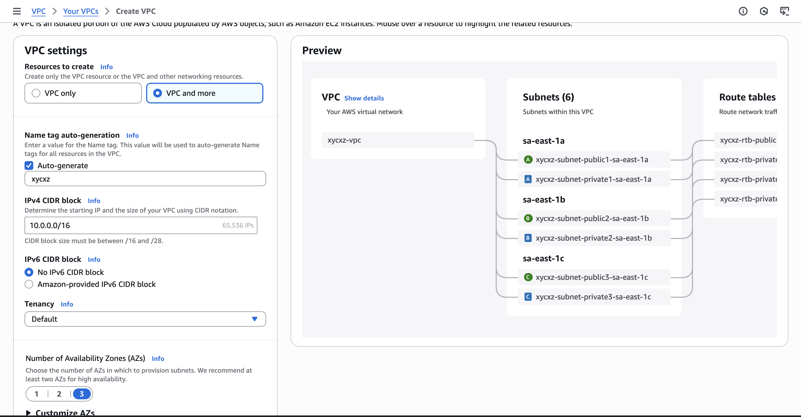
Task: Click the hexagon settings icon in header
Action: tap(764, 11)
